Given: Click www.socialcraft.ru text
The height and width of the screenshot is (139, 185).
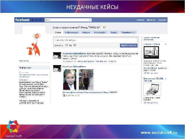Looking at the screenshot, I should pyautogui.click(x=159, y=133).
